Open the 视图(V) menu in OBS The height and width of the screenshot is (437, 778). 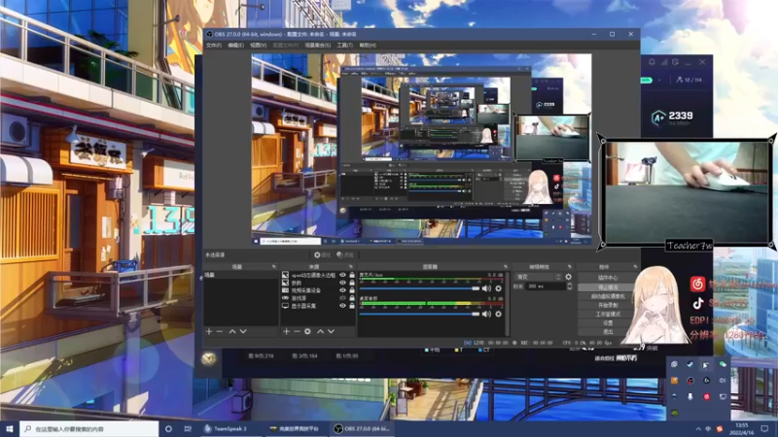(x=258, y=45)
